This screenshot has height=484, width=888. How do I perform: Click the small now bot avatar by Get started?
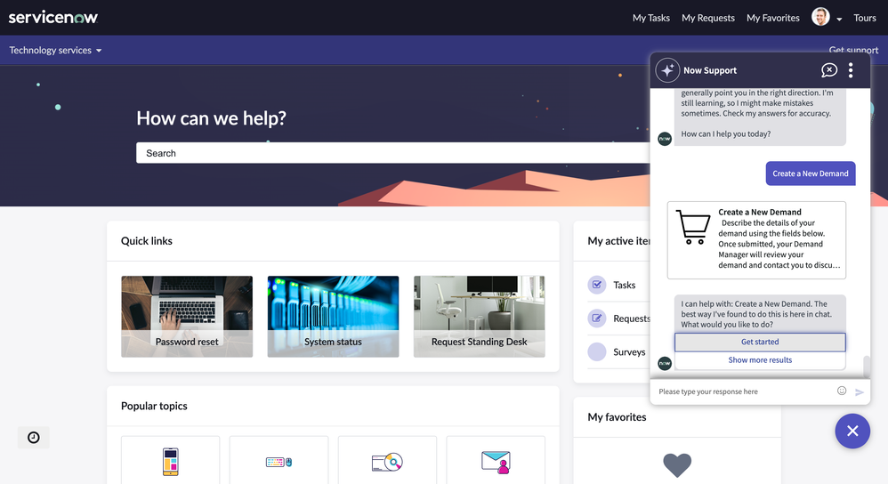click(x=665, y=363)
